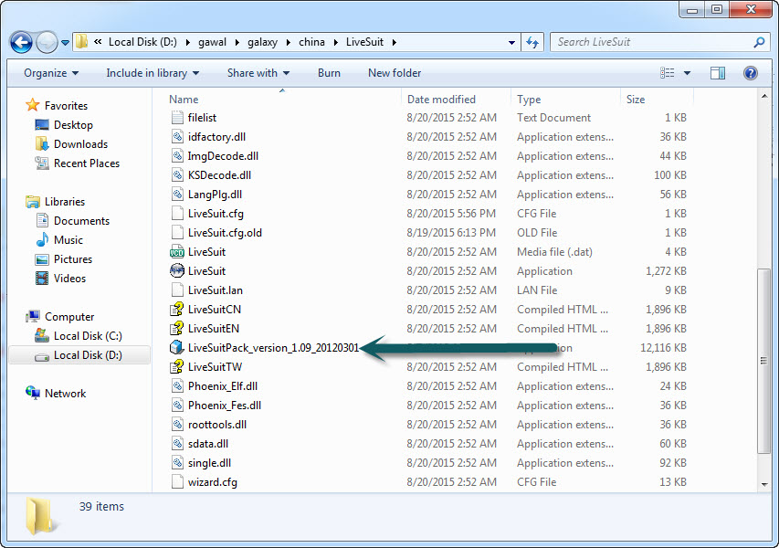Click the New folder button

395,73
